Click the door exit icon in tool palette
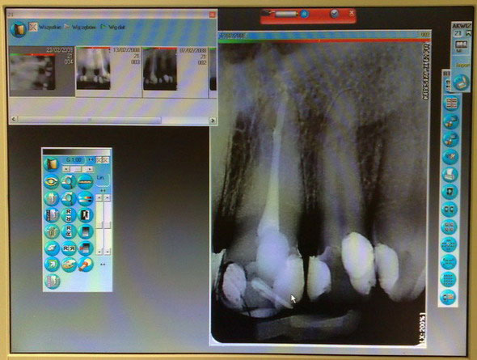Screen dimensions: 477x360 pyautogui.click(x=51, y=164)
